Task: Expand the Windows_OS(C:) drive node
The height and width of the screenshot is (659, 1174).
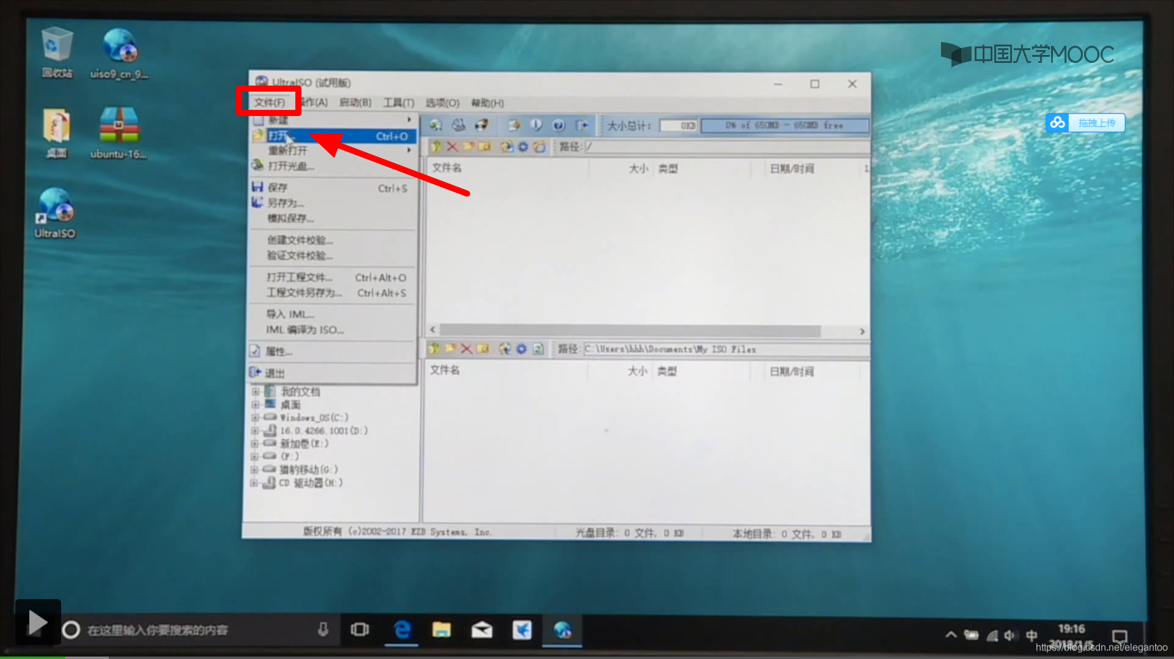Action: point(254,418)
